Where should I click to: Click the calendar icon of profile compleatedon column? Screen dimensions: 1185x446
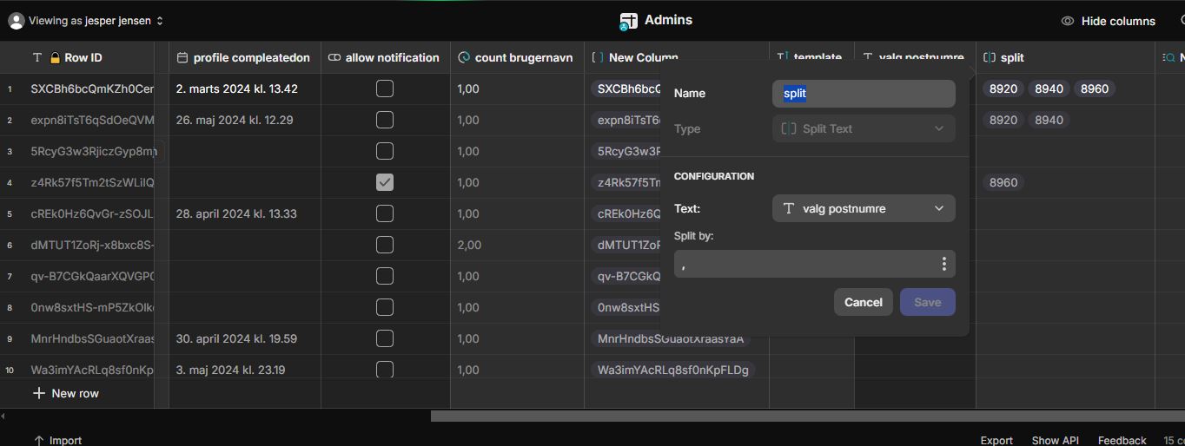click(x=182, y=58)
